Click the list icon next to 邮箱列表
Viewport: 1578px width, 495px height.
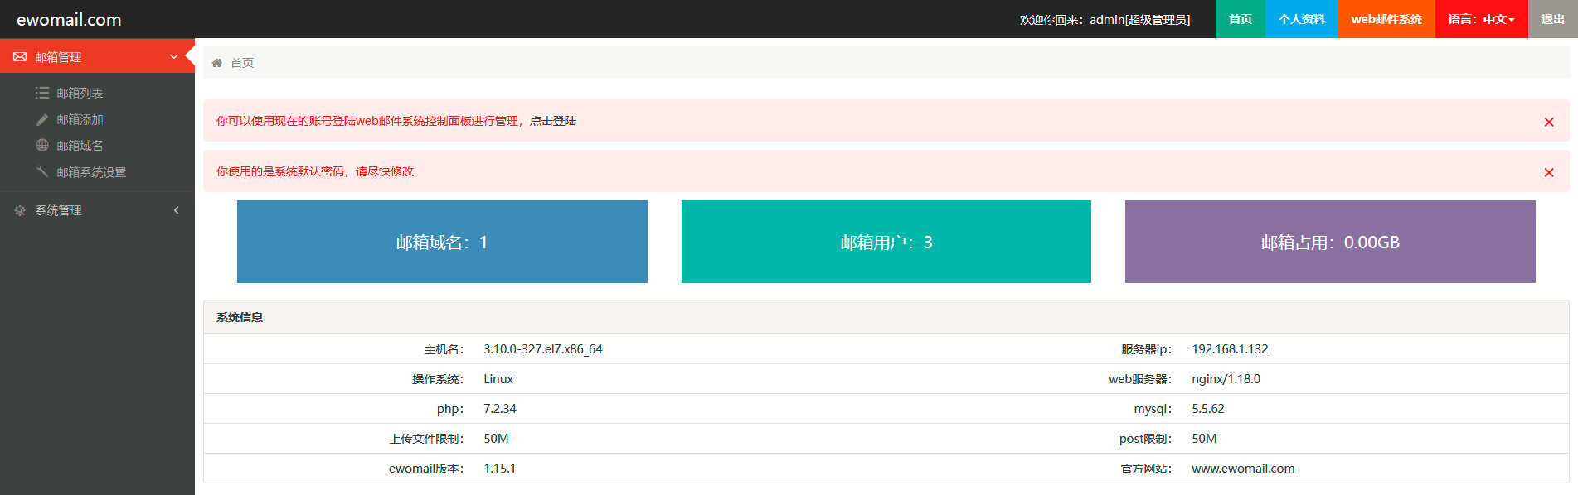tap(42, 93)
